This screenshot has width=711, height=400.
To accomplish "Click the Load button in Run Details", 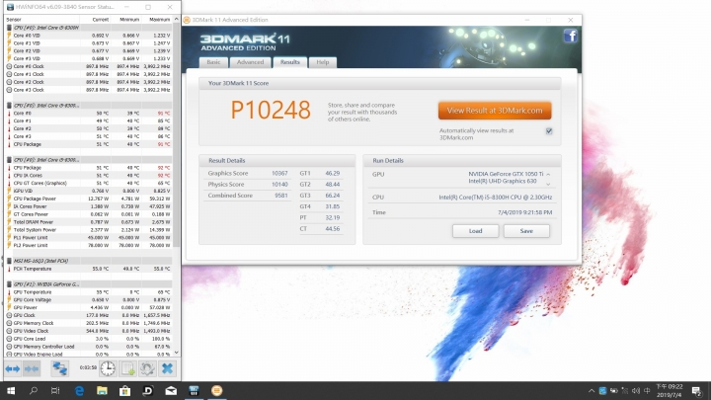I will pos(475,231).
